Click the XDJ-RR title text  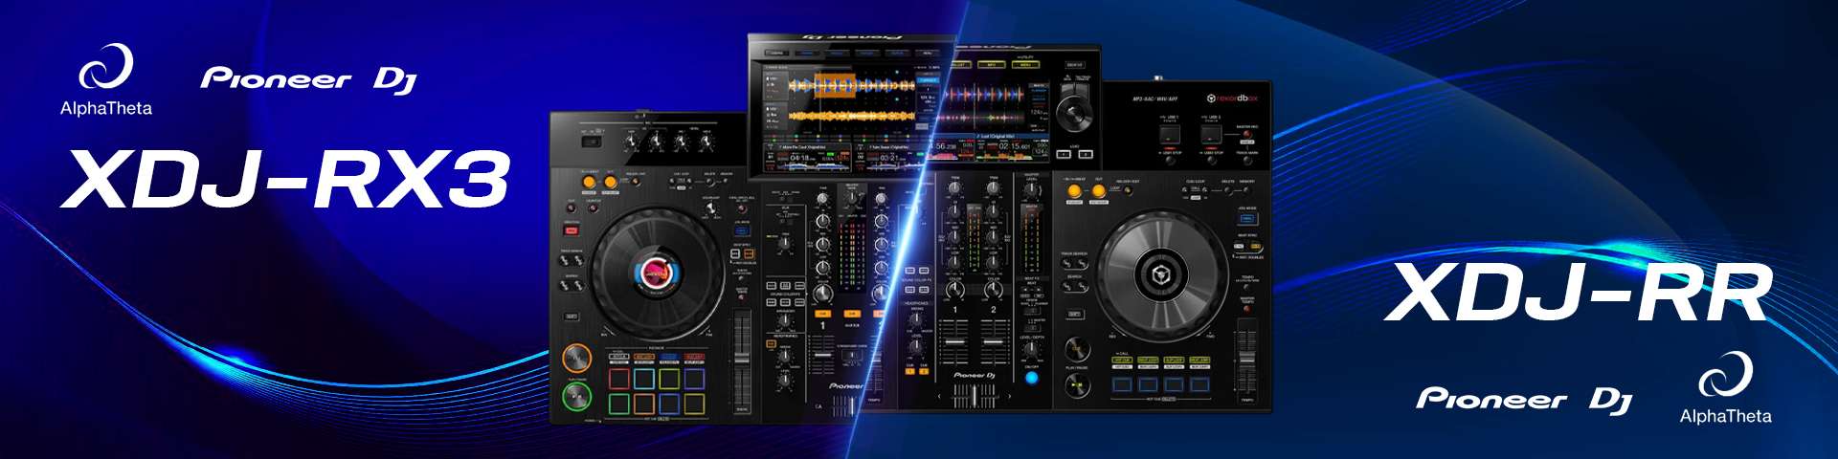1579,294
